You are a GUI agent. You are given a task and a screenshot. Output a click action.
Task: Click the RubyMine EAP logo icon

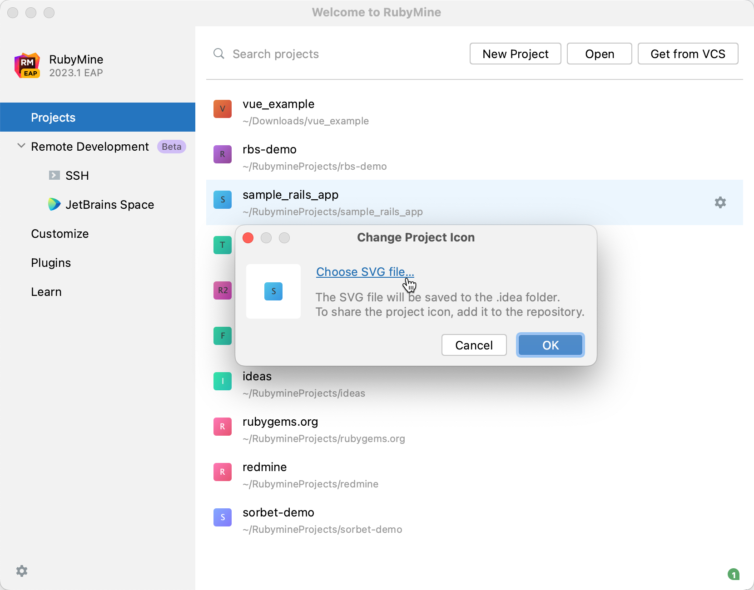27,66
